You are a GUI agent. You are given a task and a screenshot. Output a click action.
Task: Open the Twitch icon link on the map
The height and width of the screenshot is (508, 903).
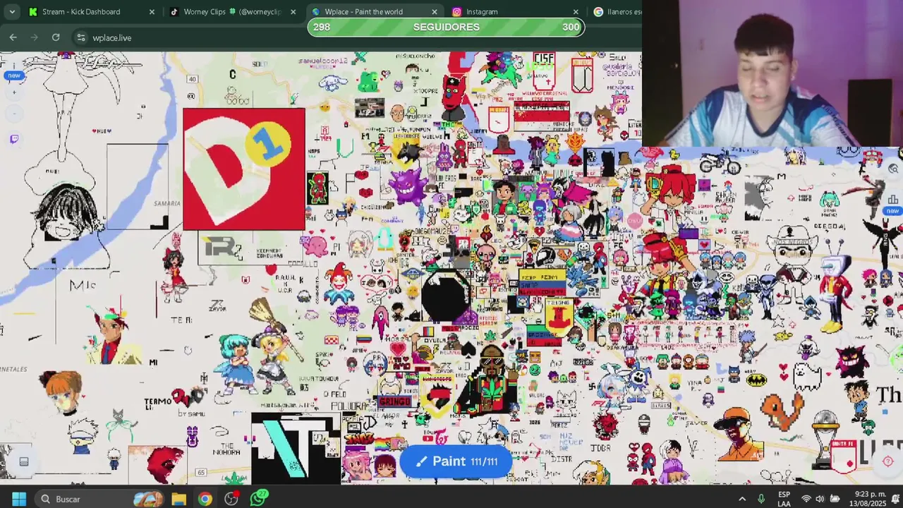(x=14, y=139)
